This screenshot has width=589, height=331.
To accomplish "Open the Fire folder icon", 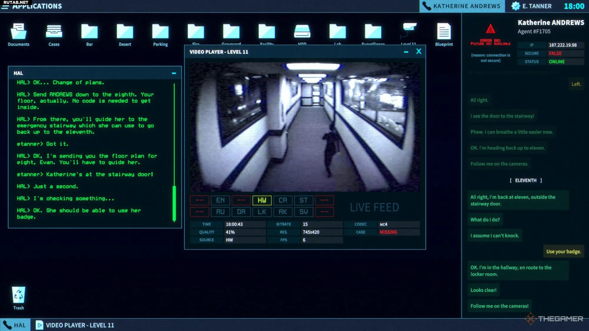I will pos(196,31).
